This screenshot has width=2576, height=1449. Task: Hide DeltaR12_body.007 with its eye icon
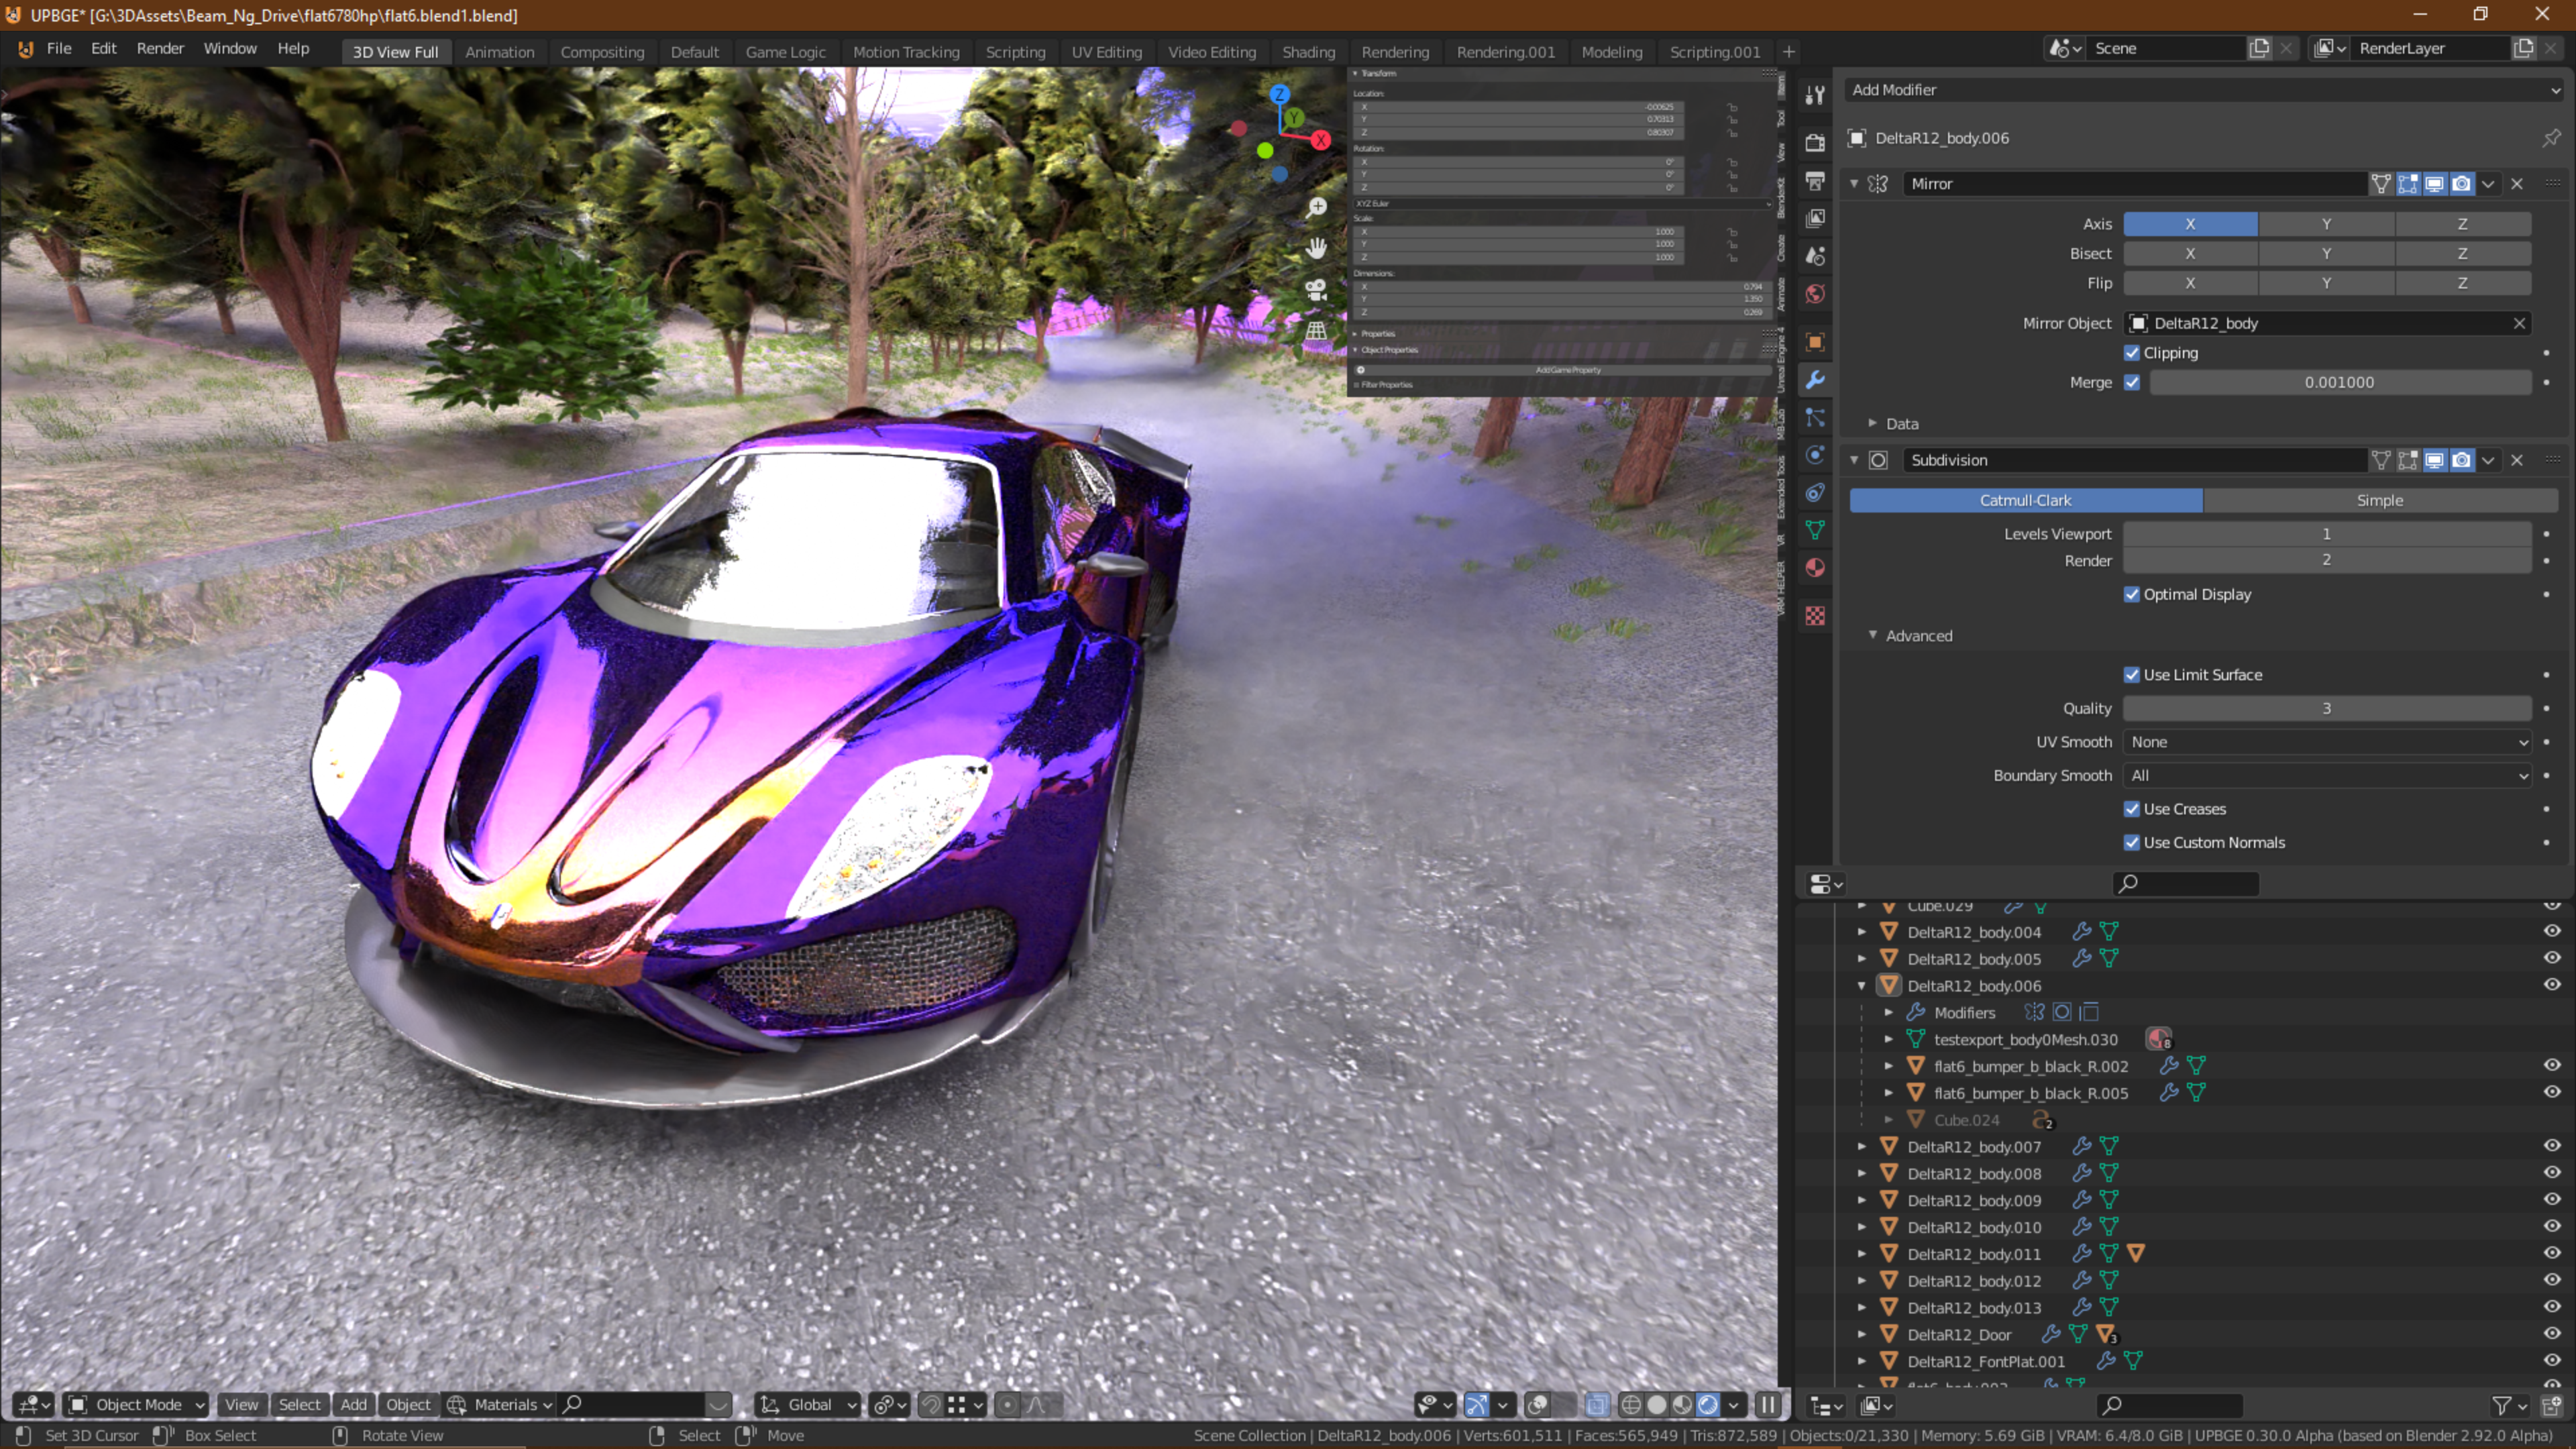point(2551,1146)
